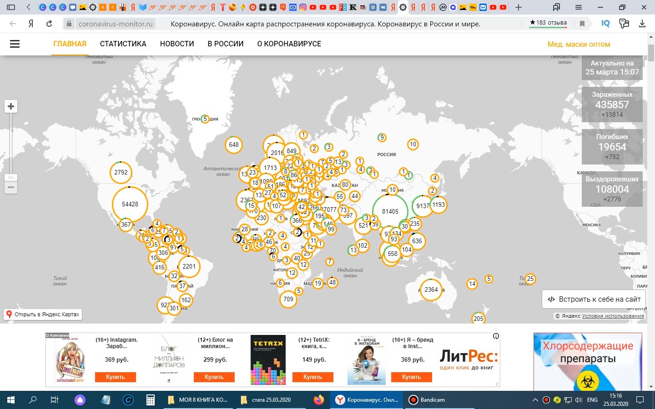This screenshot has height=409, width=655.
Task: Open the map in Яндекс.Картах
Action: (x=43, y=314)
